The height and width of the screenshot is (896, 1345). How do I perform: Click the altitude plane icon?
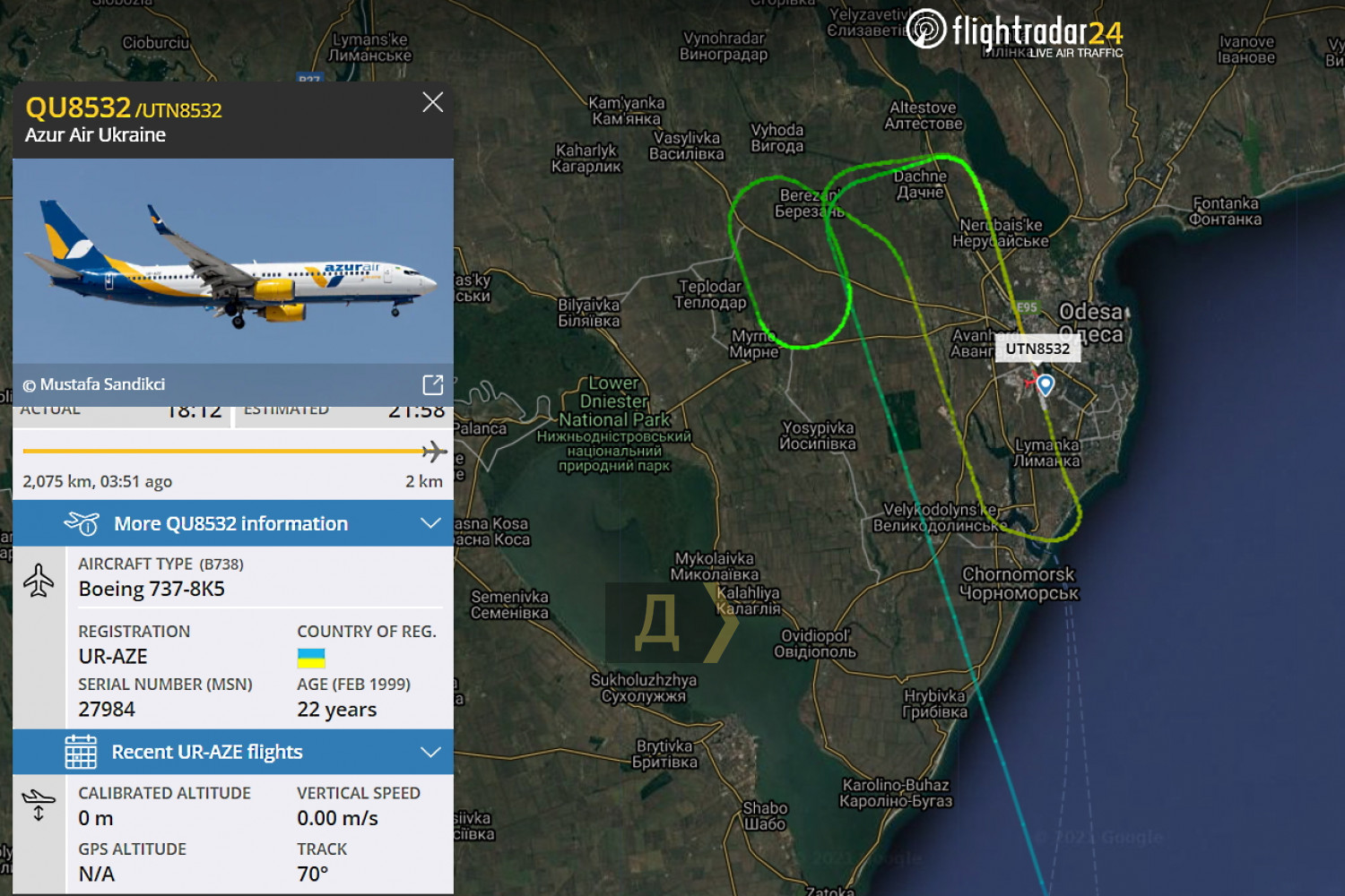39,805
